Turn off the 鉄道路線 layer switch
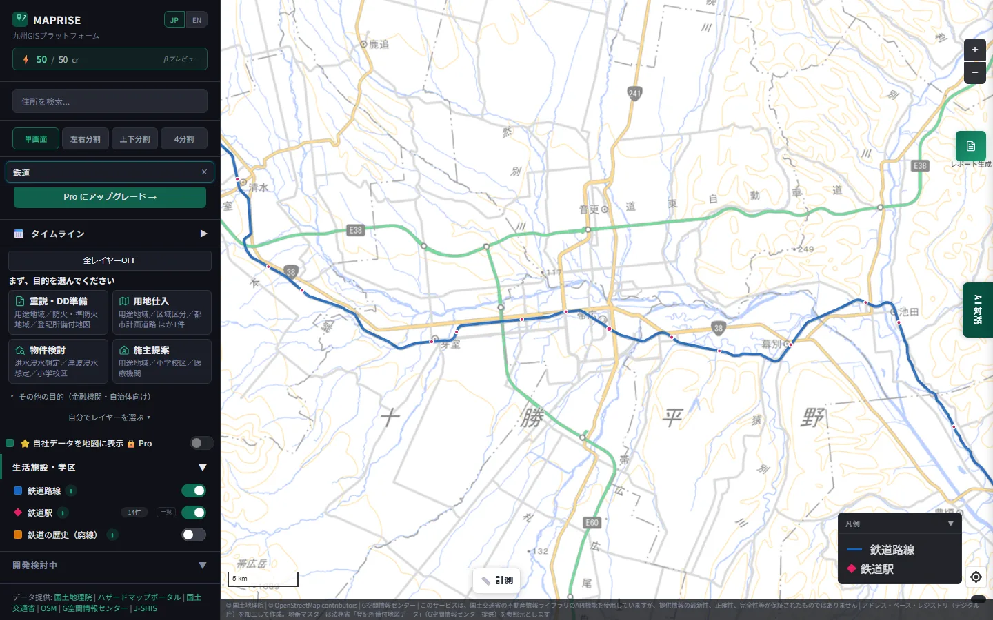This screenshot has width=993, height=620. point(194,490)
